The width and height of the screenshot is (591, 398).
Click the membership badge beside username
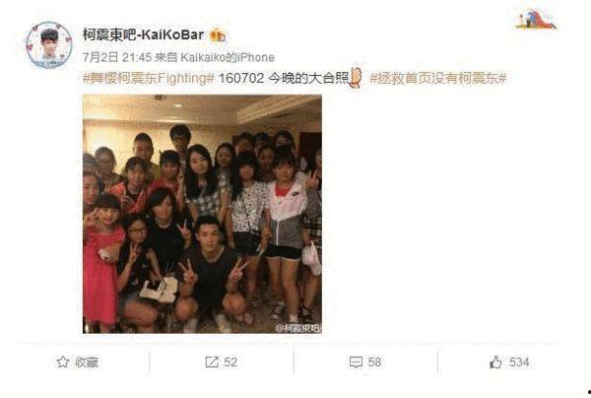click(x=218, y=35)
